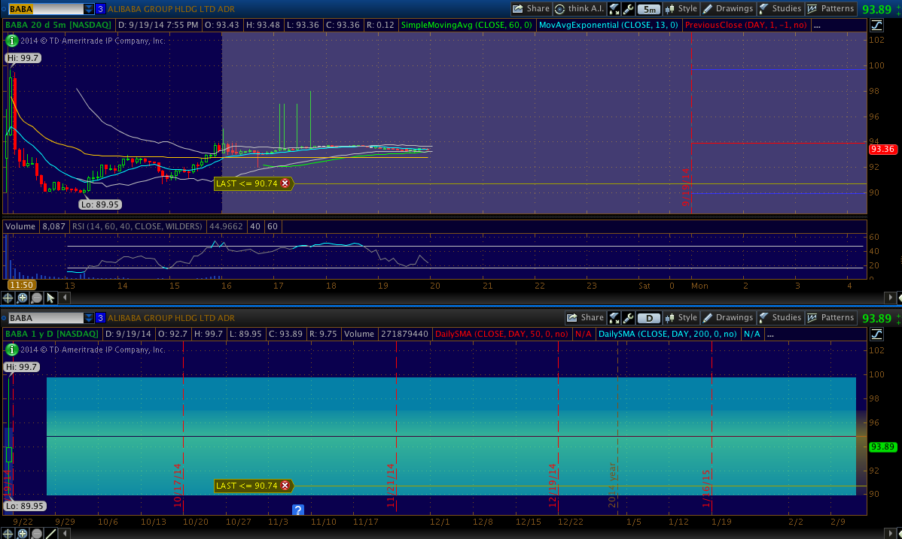902x539 pixels.
Task: Open the wrench settings icon in upper toolbar
Action: pos(628,9)
